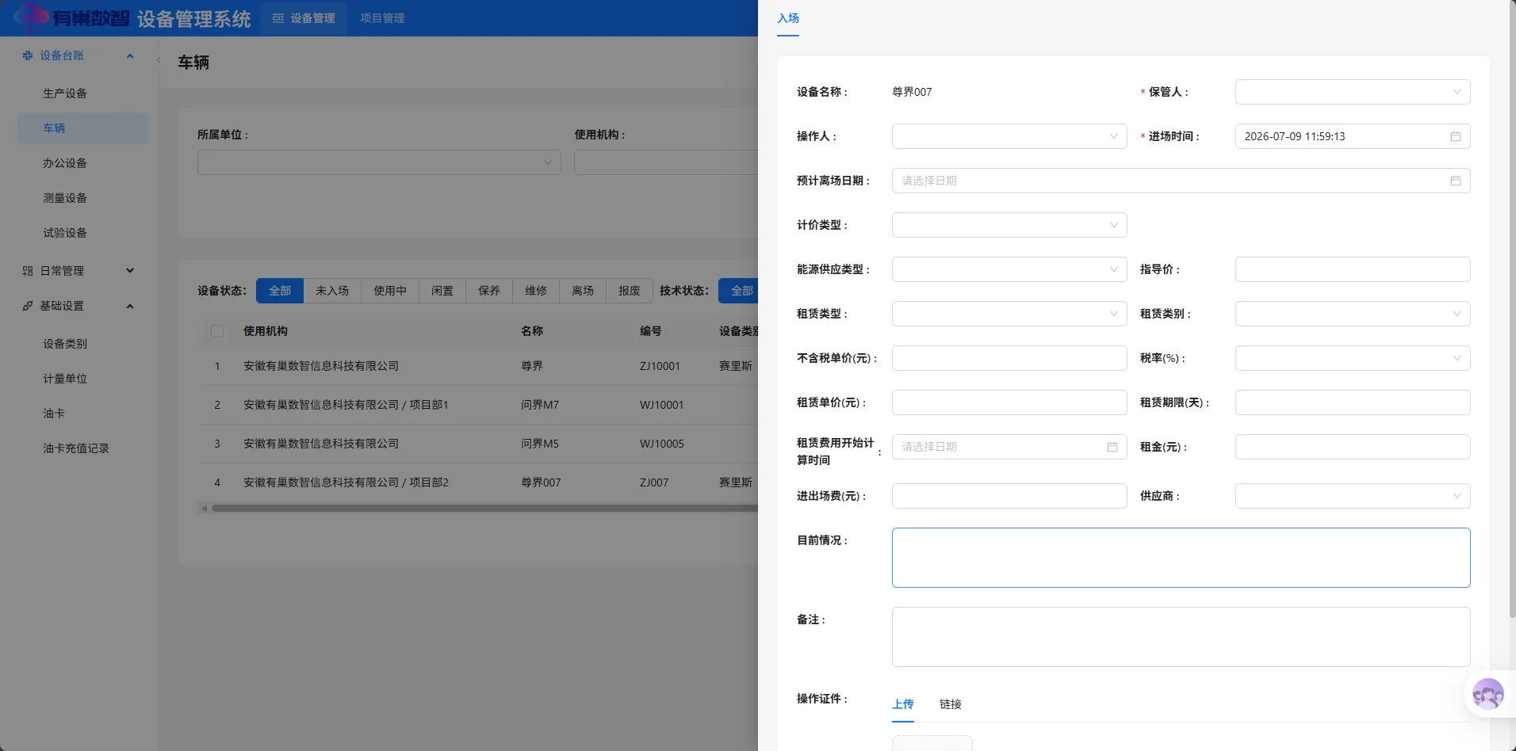Screen dimensions: 1516x751
Task: Click the sidebar collapse arrow
Action: pos(159,60)
